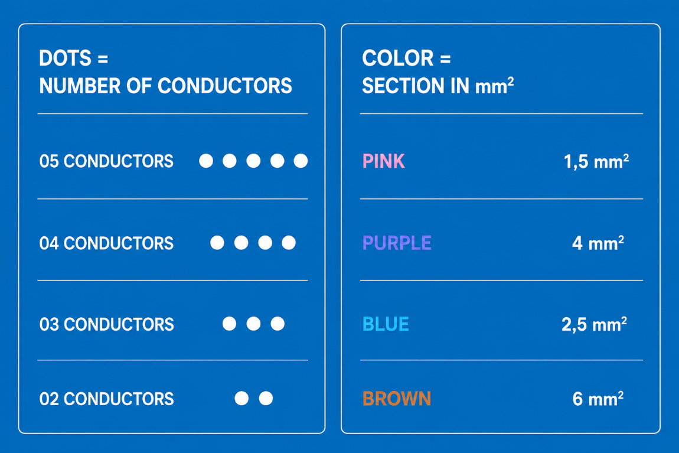This screenshot has width=679, height=453.
Task: Click the first dot in the 02 CONDUCTORS row
Action: click(x=241, y=398)
